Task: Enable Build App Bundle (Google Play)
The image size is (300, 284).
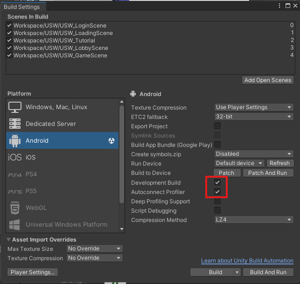Action: point(217,145)
